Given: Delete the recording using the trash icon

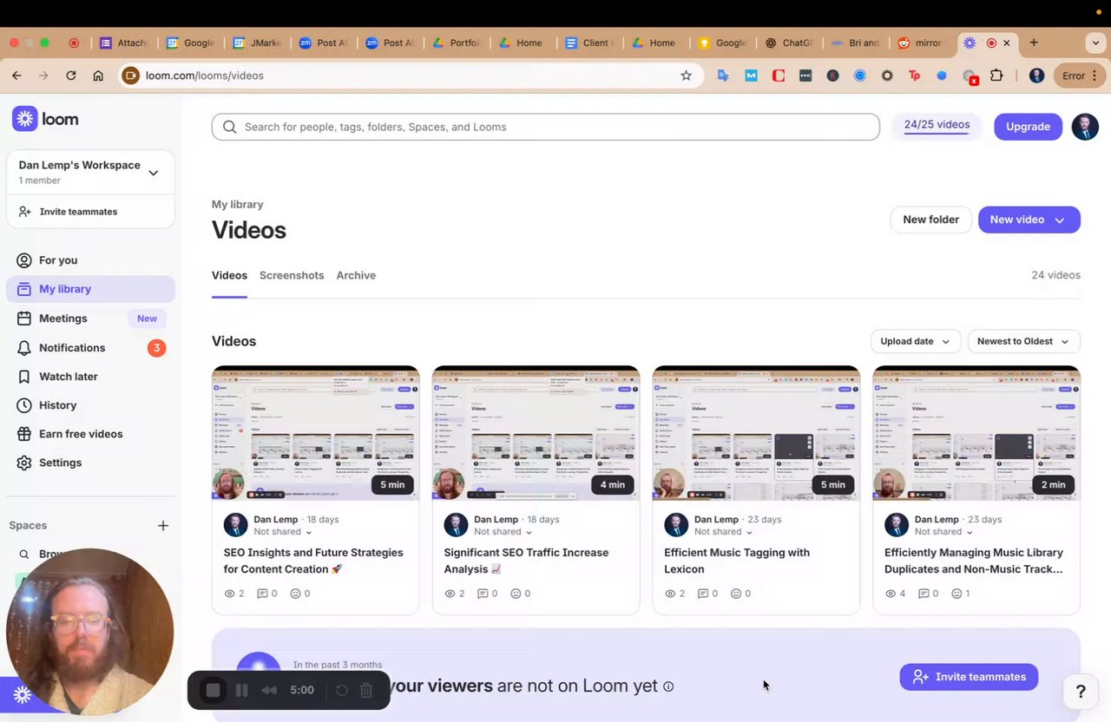Looking at the screenshot, I should pos(366,690).
